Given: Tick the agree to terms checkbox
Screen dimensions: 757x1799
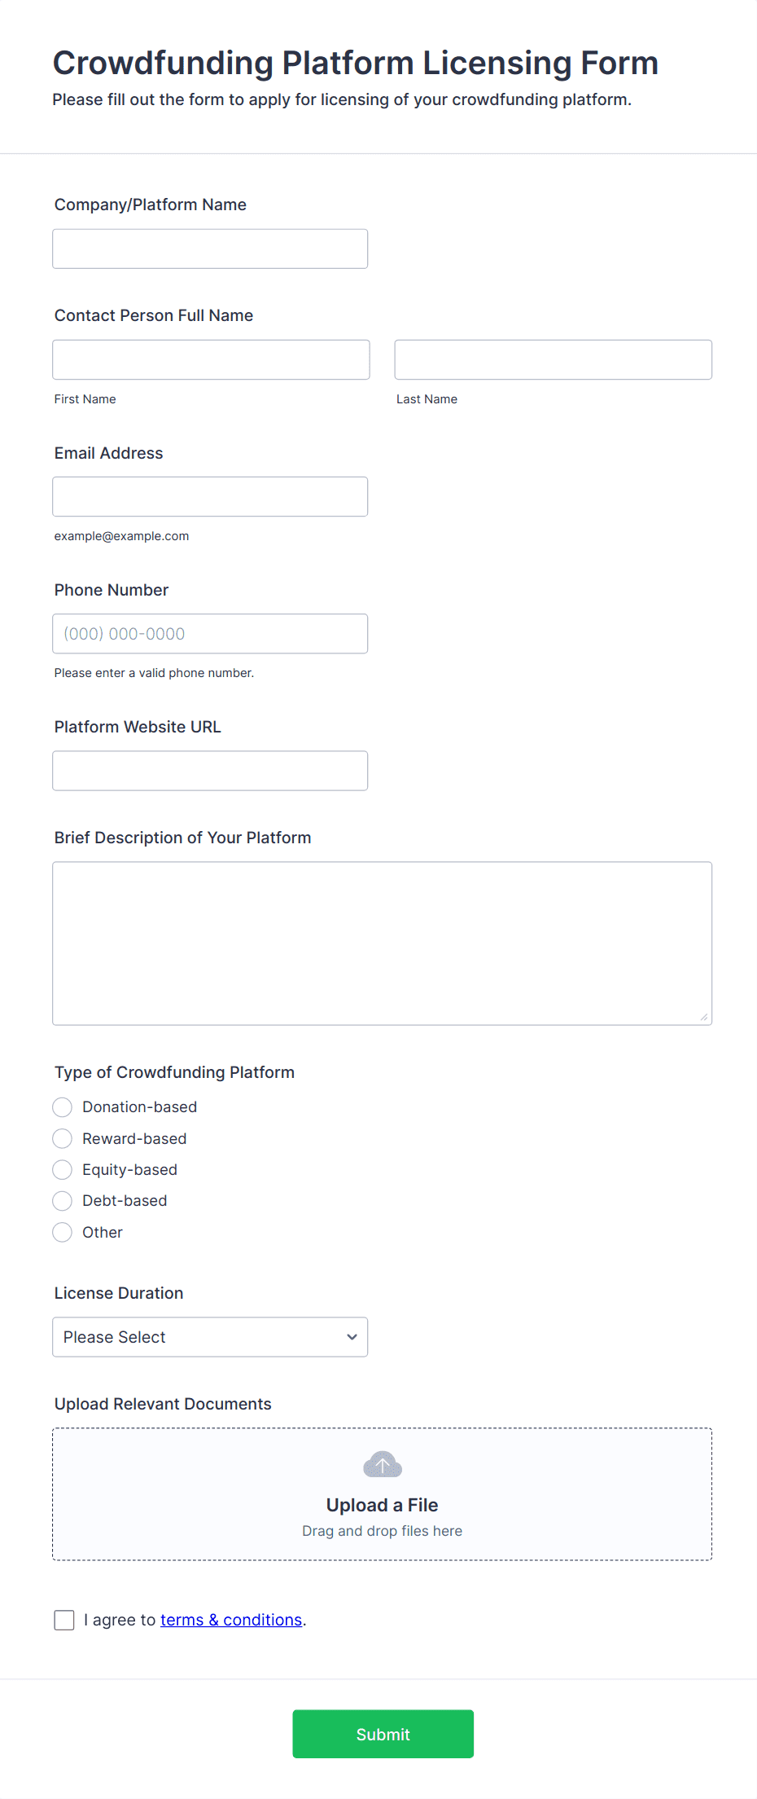Looking at the screenshot, I should pos(64,1620).
